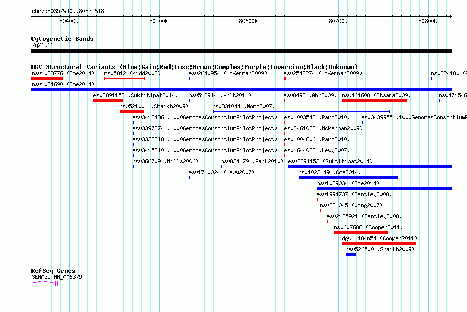This screenshot has width=467, height=312.
Task: Click the nsv512914 (Arlt2011) label
Action: click(220, 95)
